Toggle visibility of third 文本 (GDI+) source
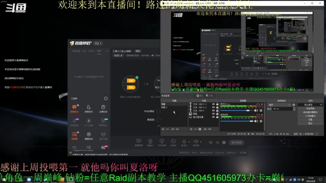Screen dimensions: 326x183 (x=213, y=111)
